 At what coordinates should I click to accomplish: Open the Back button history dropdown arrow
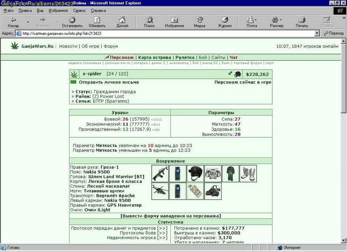pyautogui.click(x=28, y=22)
